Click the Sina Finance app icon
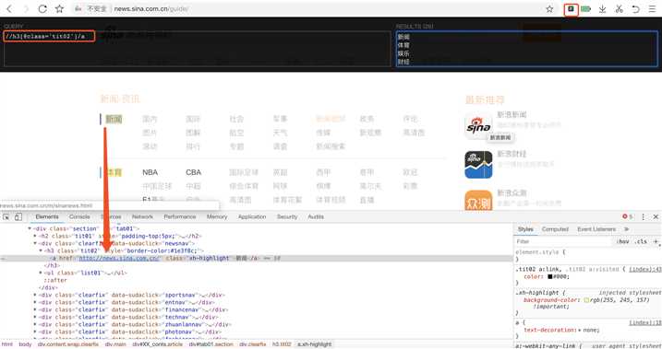 pyautogui.click(x=478, y=165)
